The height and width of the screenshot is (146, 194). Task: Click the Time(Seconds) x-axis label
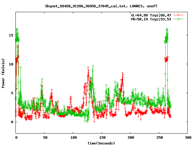102,143
